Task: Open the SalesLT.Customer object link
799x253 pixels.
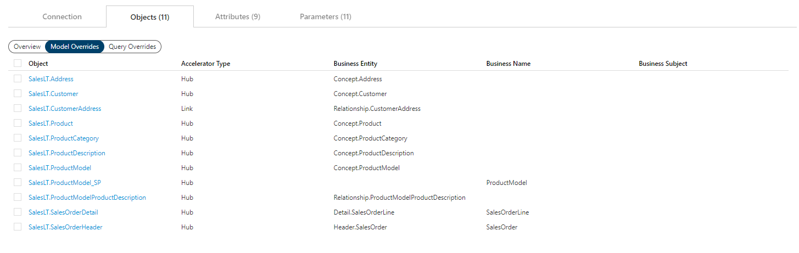Action: (53, 94)
